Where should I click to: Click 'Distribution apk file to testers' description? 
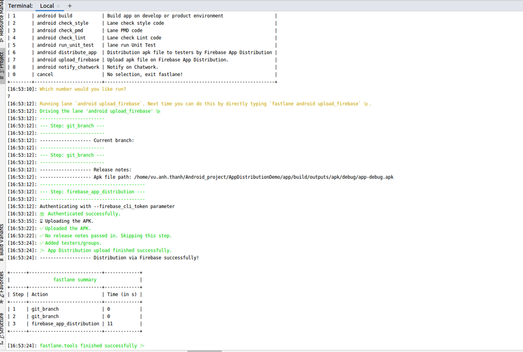[x=190, y=53]
